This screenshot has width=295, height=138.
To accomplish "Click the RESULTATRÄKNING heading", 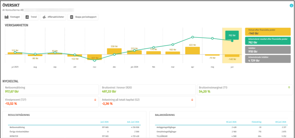I will [19, 115].
